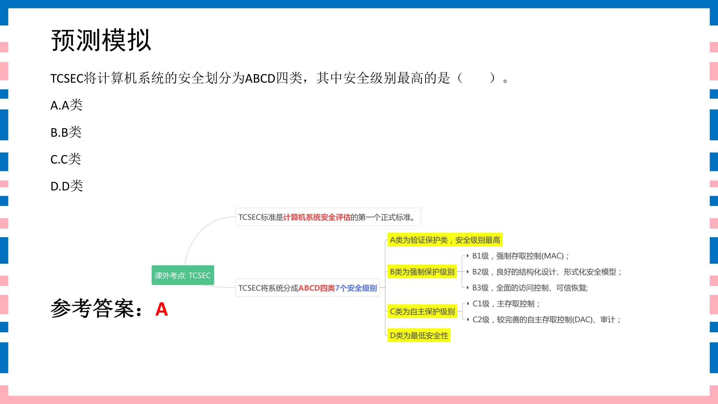The width and height of the screenshot is (718, 404).
Task: Click the C1级 主存取控制 item
Action: [x=506, y=304]
